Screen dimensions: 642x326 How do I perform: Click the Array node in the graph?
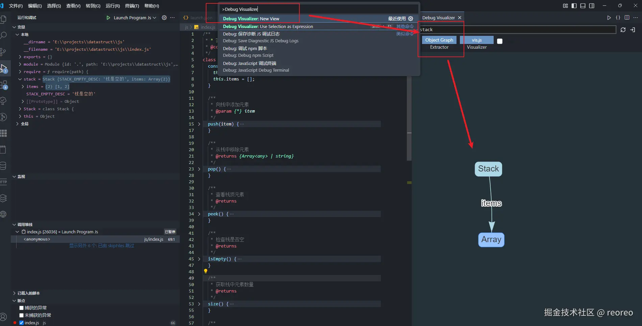coord(491,240)
